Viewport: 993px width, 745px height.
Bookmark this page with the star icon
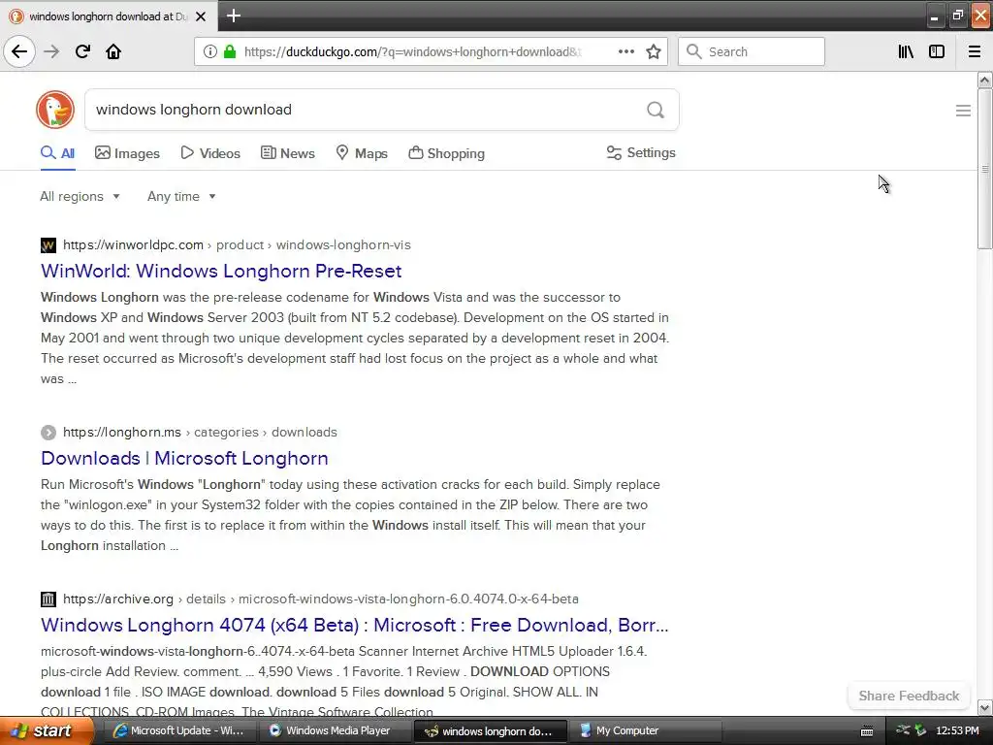click(x=654, y=51)
